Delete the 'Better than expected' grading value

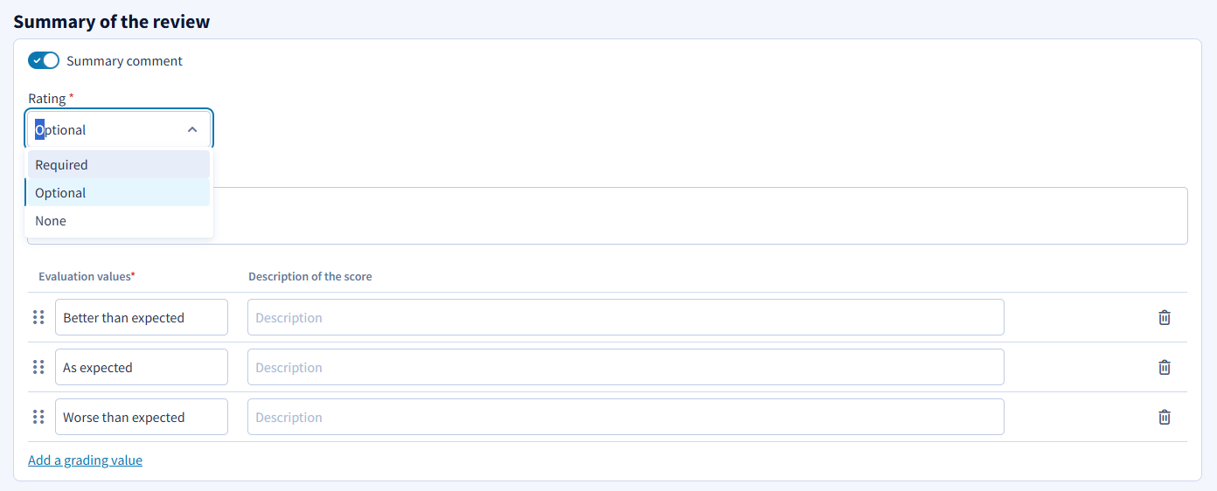pyautogui.click(x=1165, y=318)
